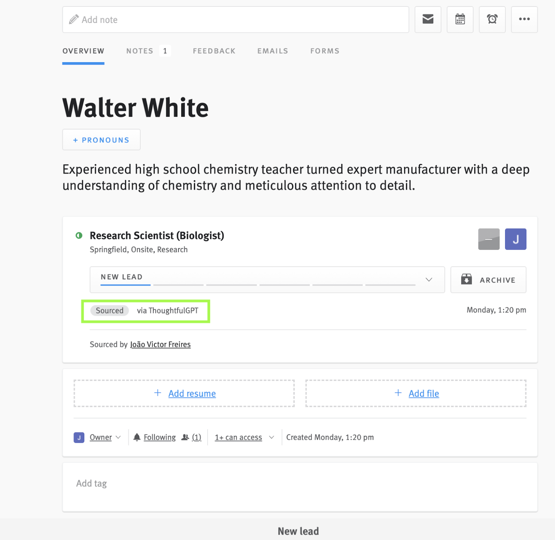The width and height of the screenshot is (555, 540).
Task: Click the Following link
Action: pyautogui.click(x=160, y=437)
